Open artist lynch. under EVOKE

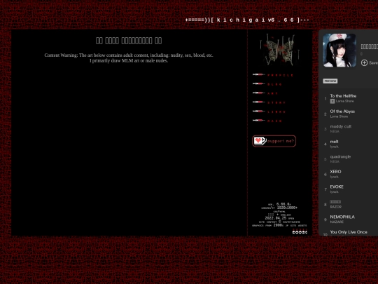pos(334,191)
